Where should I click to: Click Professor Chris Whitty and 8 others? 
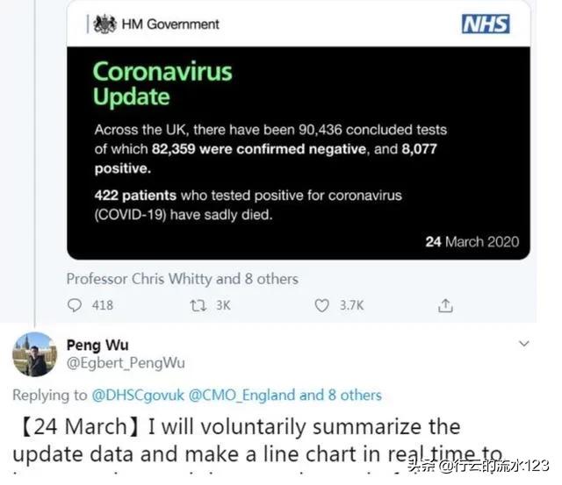[182, 279]
